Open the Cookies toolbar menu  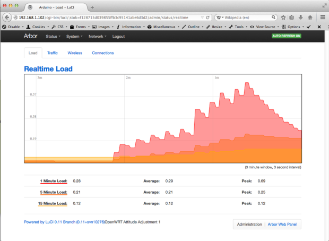coord(38,27)
